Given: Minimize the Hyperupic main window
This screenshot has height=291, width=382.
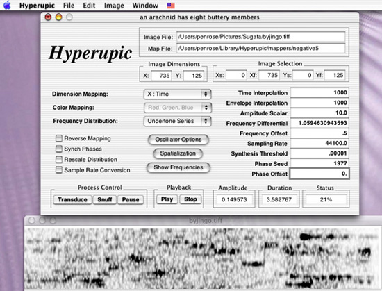Looking at the screenshot, I should pos(59,17).
